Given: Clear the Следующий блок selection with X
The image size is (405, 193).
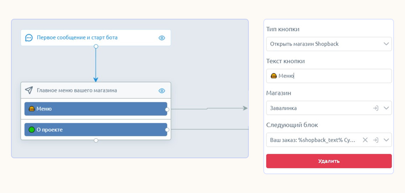Looking at the screenshot, I should (x=365, y=140).
